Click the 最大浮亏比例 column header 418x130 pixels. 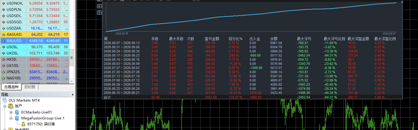tap(334, 39)
